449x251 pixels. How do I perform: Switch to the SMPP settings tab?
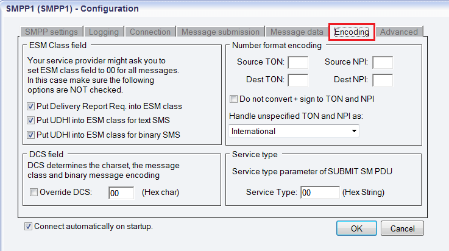(52, 32)
